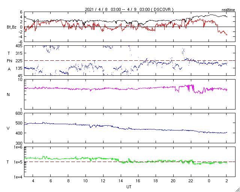The height and width of the screenshot is (192, 240).
Task: Click the 'T' label of temperature panel
Action: tap(8, 162)
